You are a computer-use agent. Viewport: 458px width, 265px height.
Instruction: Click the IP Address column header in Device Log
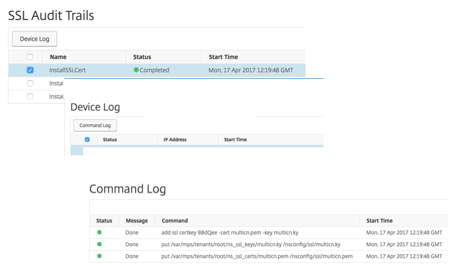175,139
